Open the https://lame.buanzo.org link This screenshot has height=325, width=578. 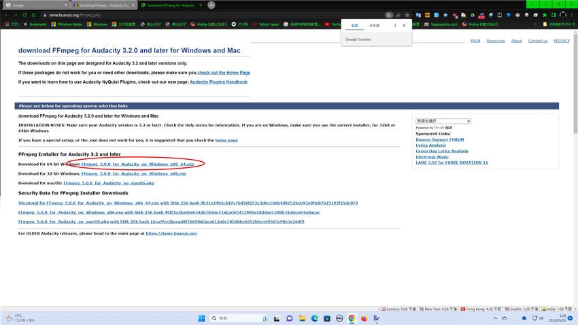click(x=171, y=233)
